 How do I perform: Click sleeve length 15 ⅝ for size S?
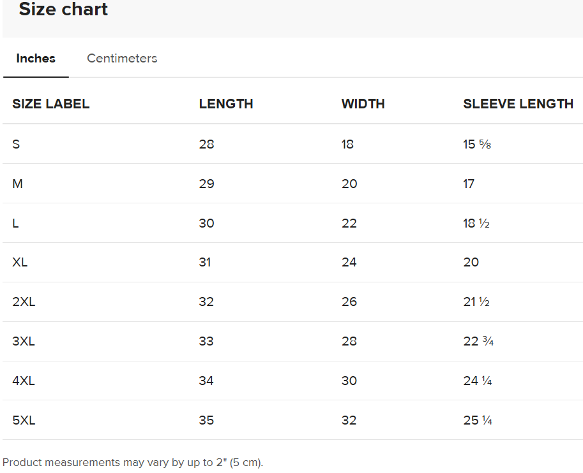click(x=477, y=144)
